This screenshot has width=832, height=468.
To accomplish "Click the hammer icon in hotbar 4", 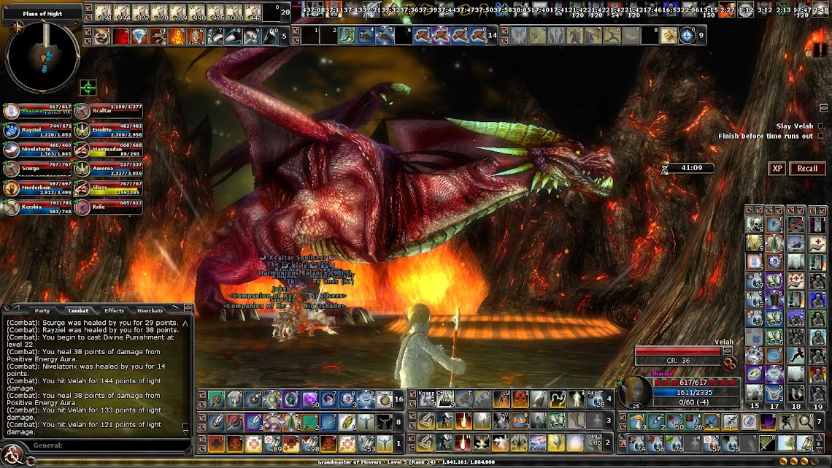I will point(464,399).
